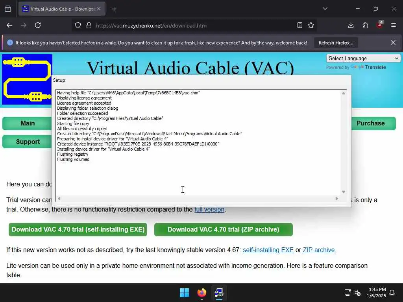Click the "Flushing registry" log line
Viewport: 403px width, 302px height.
[x=72, y=154]
